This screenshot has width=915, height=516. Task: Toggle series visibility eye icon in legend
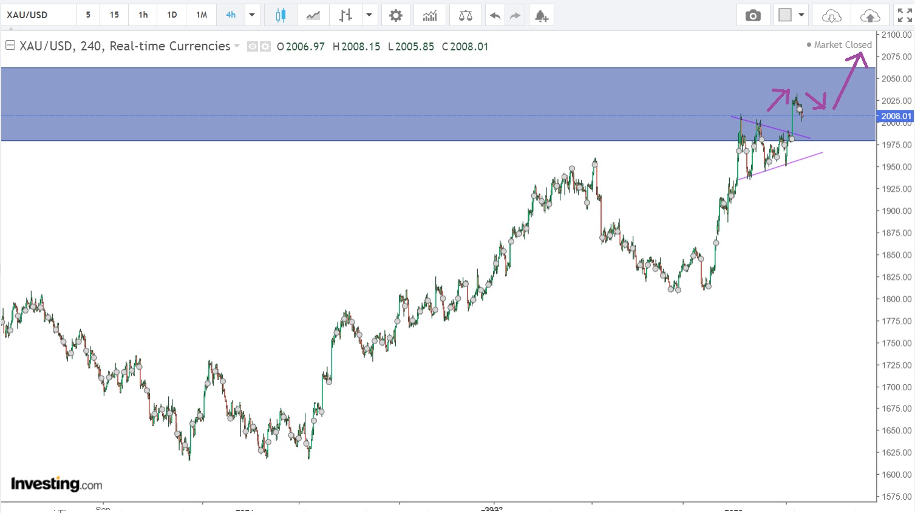tap(253, 46)
